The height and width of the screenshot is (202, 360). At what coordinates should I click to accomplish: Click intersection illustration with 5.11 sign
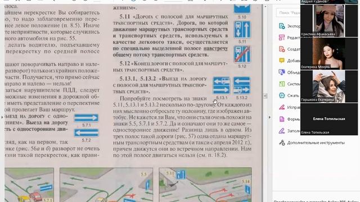pos(205,185)
